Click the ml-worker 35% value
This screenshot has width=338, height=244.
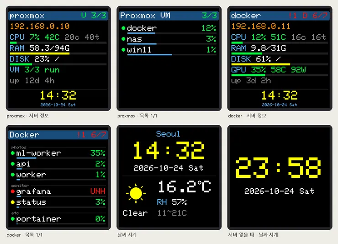tap(98, 153)
